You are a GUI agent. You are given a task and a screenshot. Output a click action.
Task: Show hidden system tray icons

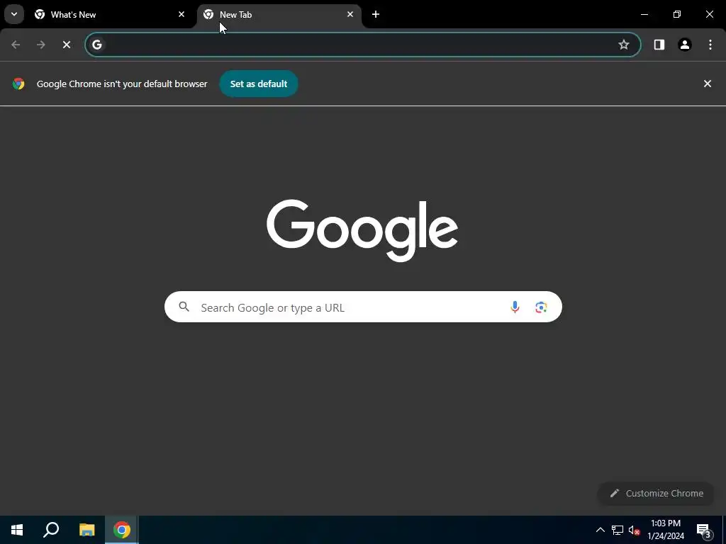pyautogui.click(x=600, y=530)
